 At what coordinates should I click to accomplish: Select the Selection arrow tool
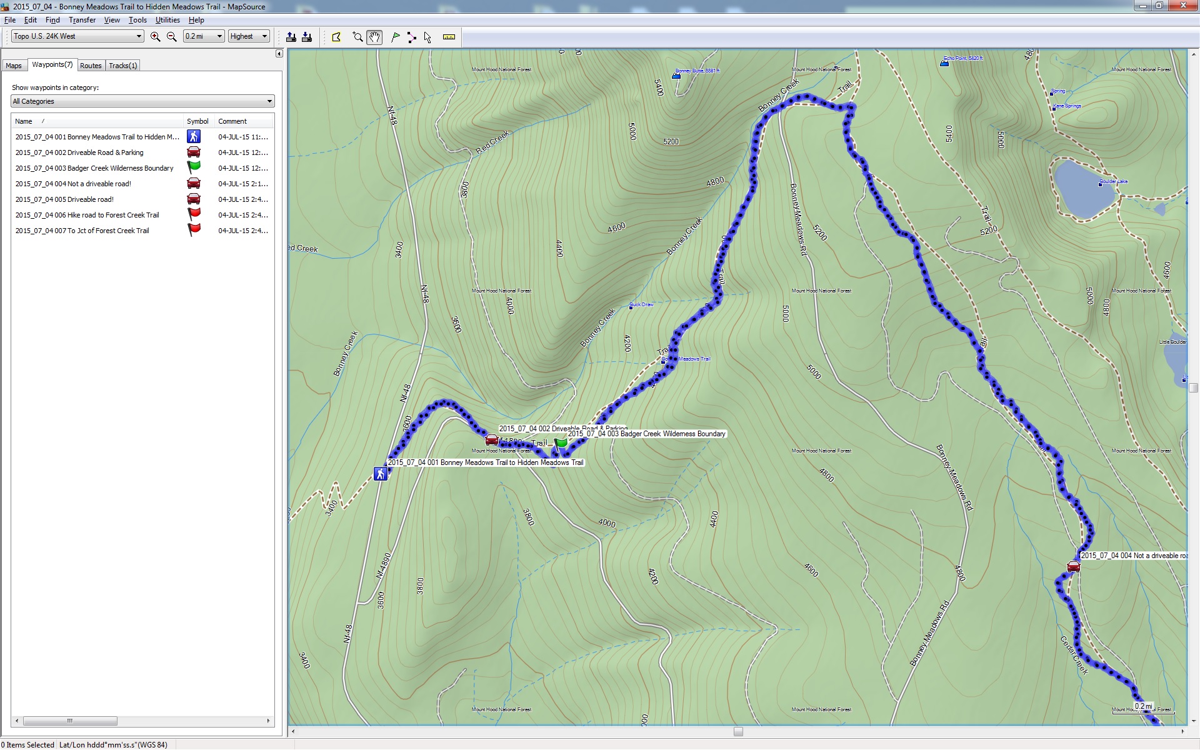(427, 37)
